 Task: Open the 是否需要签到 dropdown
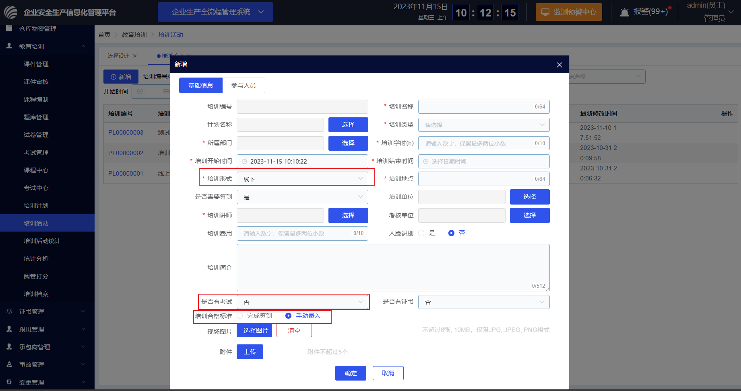click(302, 197)
